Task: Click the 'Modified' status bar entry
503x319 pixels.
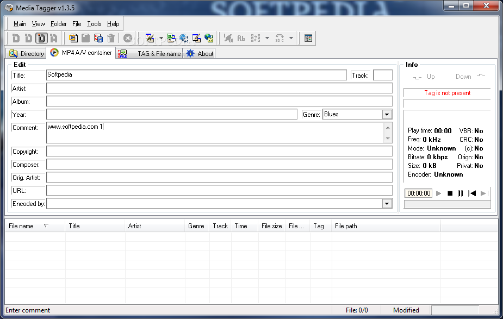Action: (406, 310)
